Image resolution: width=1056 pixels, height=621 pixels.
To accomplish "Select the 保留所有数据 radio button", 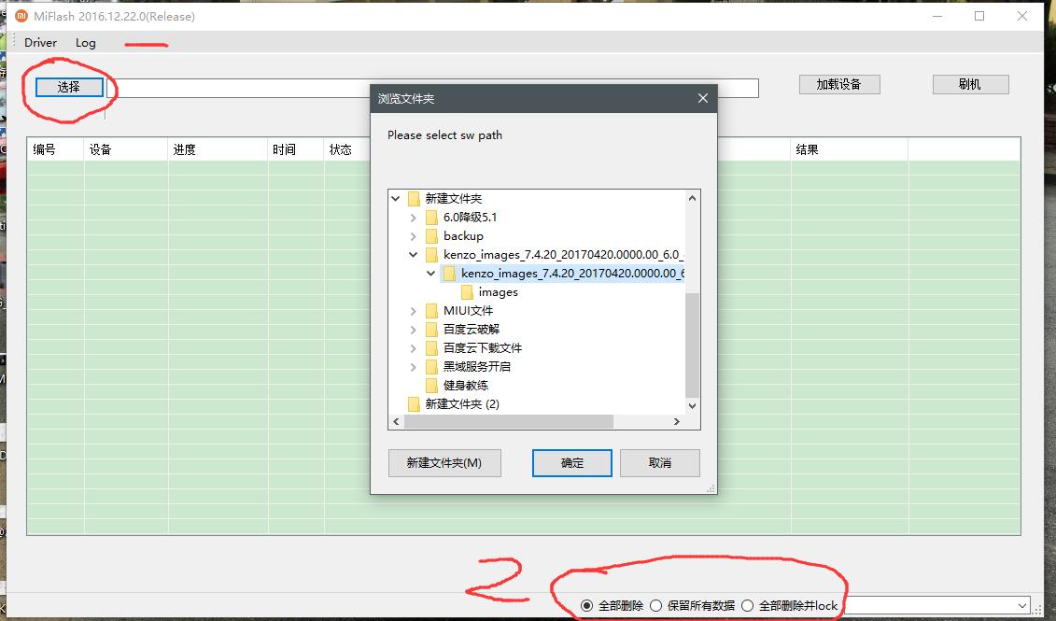I will tap(656, 605).
